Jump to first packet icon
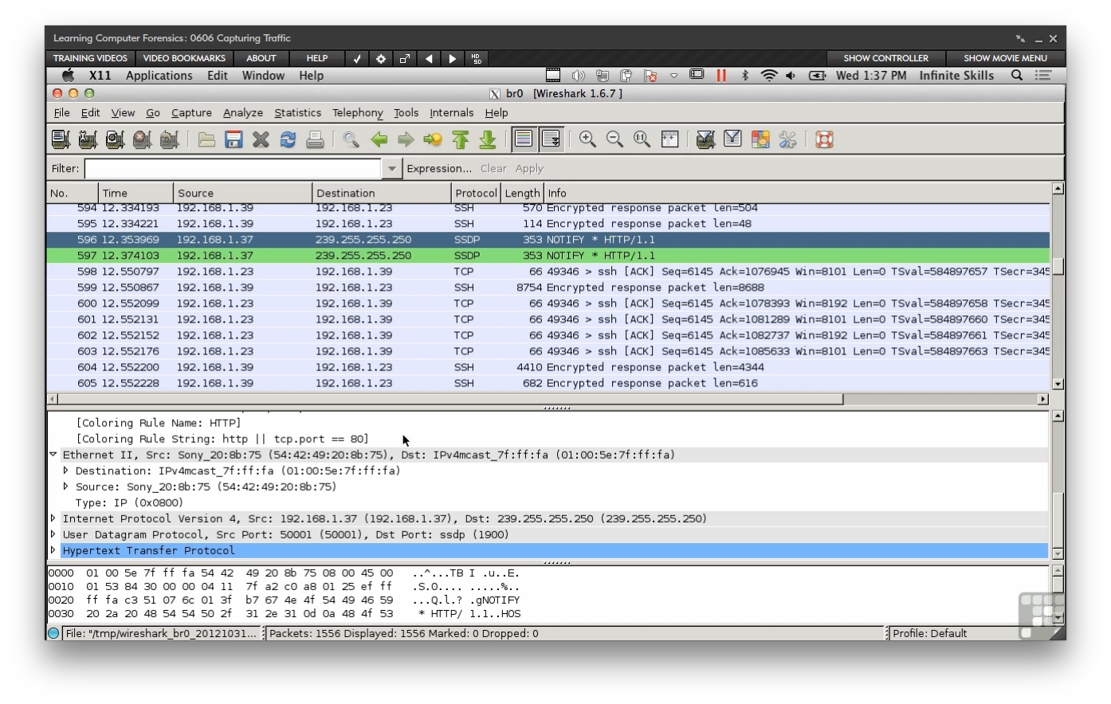 [x=460, y=139]
